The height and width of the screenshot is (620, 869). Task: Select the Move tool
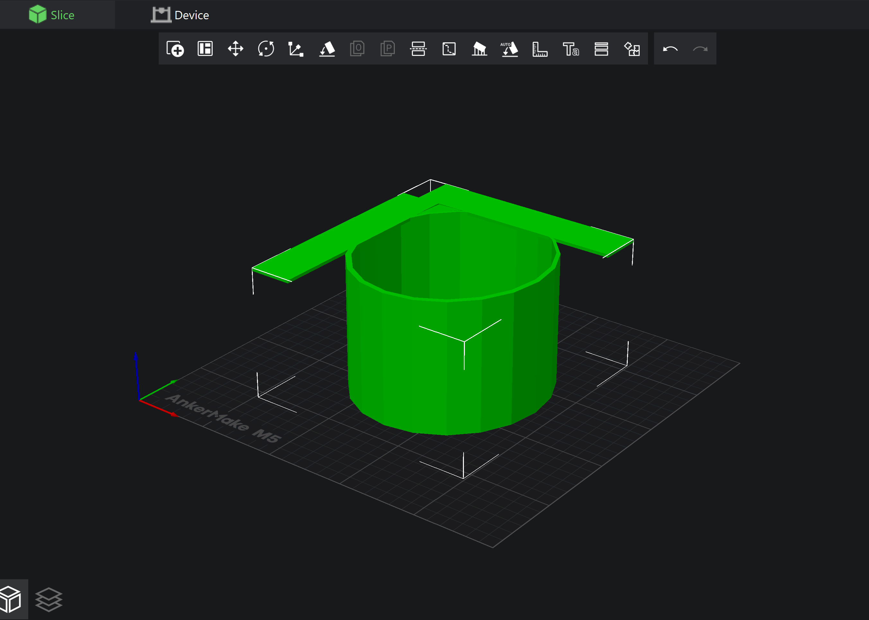(235, 49)
